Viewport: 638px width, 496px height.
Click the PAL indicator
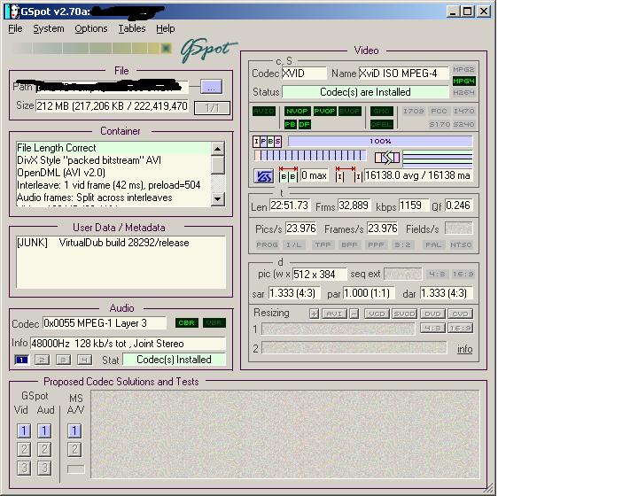[x=433, y=244]
